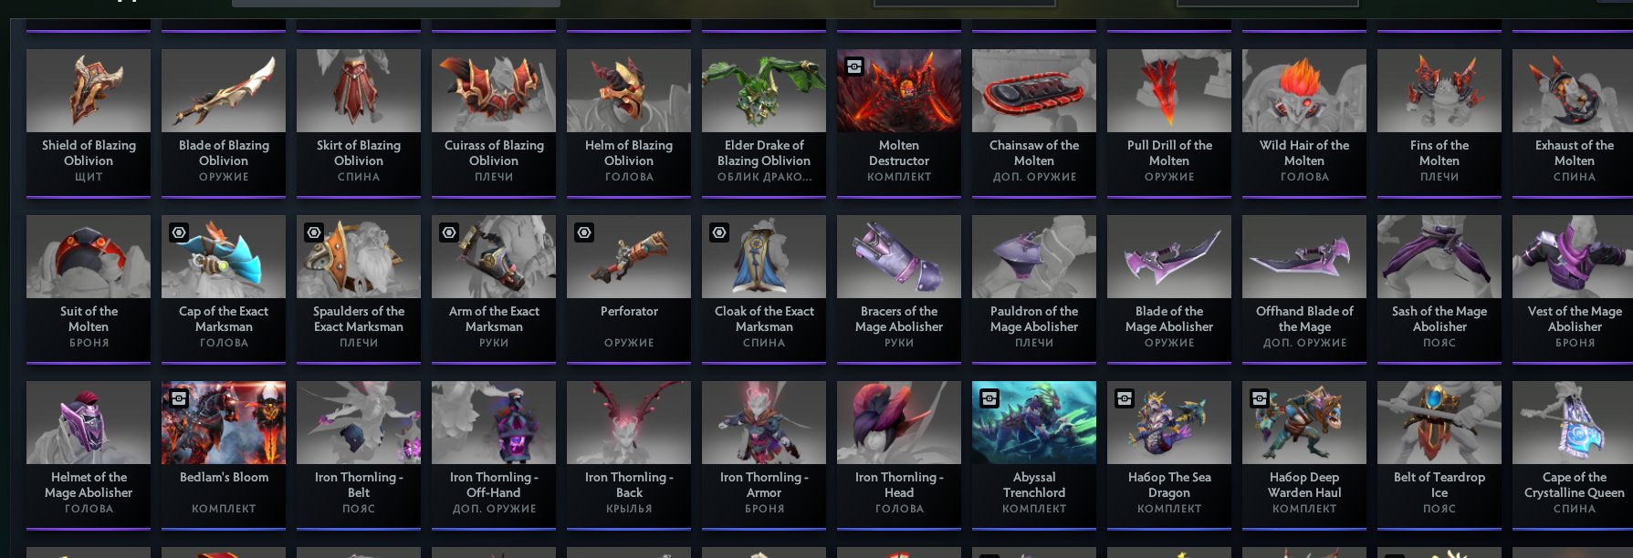The height and width of the screenshot is (558, 1633).
Task: Click the eye icon on Arm of the Exact Marksman
Action: [449, 232]
